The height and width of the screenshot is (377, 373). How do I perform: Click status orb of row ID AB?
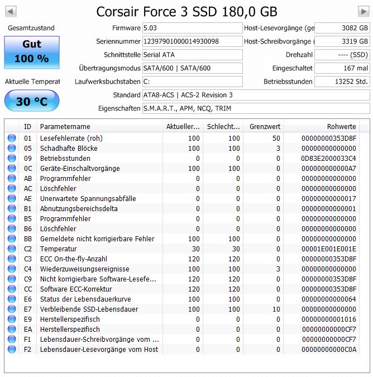point(12,178)
